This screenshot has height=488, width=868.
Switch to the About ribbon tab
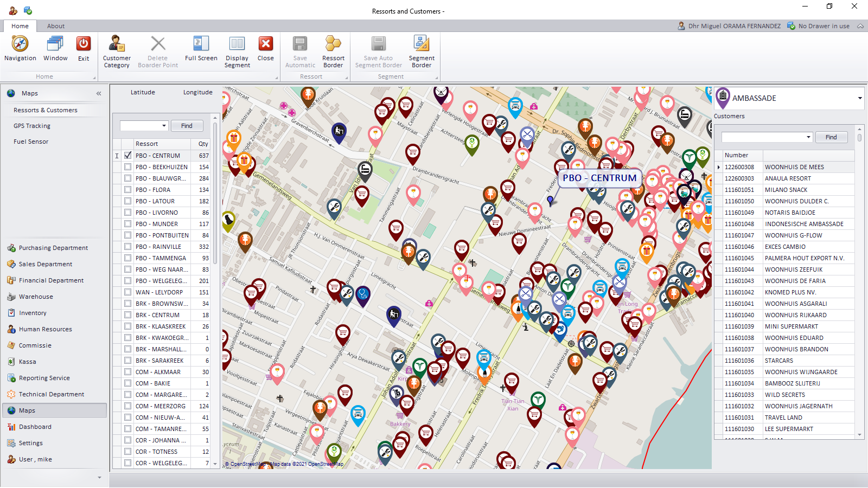coord(55,26)
